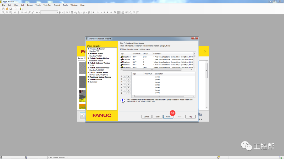This screenshot has width=284, height=159.
Task: Click the Next button in wizard
Action: (168, 117)
